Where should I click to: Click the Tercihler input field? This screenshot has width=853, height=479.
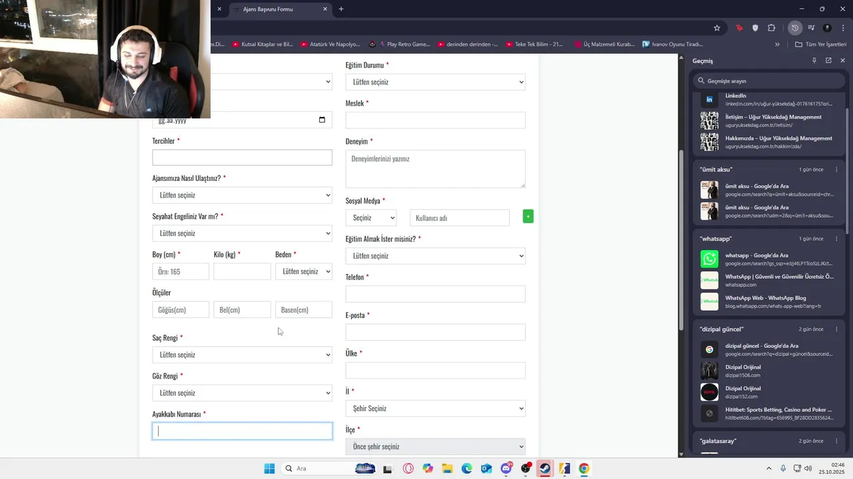242,157
